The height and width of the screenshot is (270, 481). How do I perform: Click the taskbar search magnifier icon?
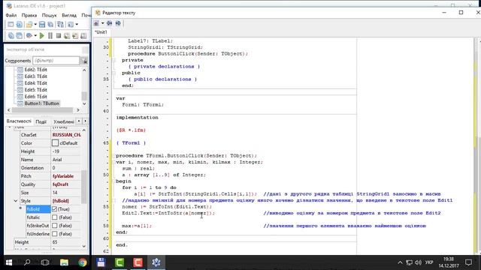click(27, 262)
